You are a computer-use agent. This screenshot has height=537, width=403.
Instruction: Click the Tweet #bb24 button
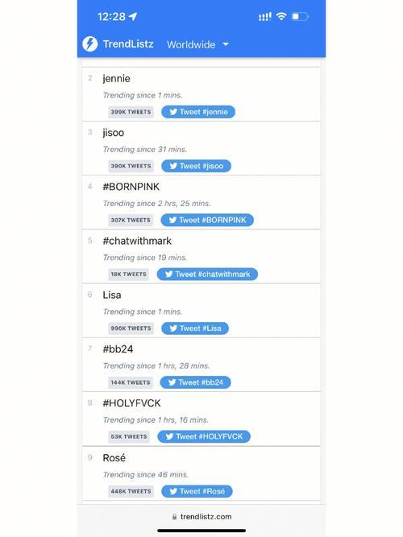(196, 382)
